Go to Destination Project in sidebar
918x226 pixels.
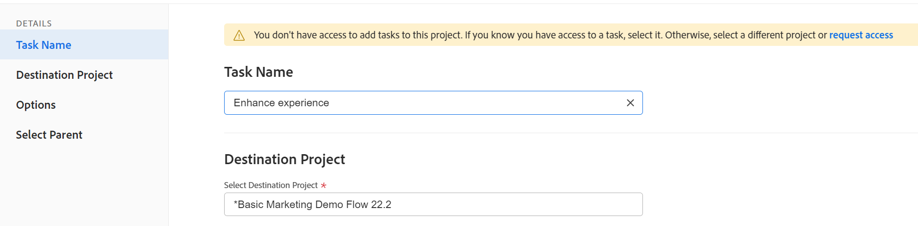click(64, 75)
